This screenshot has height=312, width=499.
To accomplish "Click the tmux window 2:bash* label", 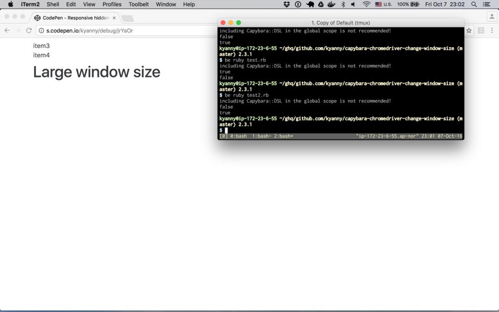I will point(284,136).
